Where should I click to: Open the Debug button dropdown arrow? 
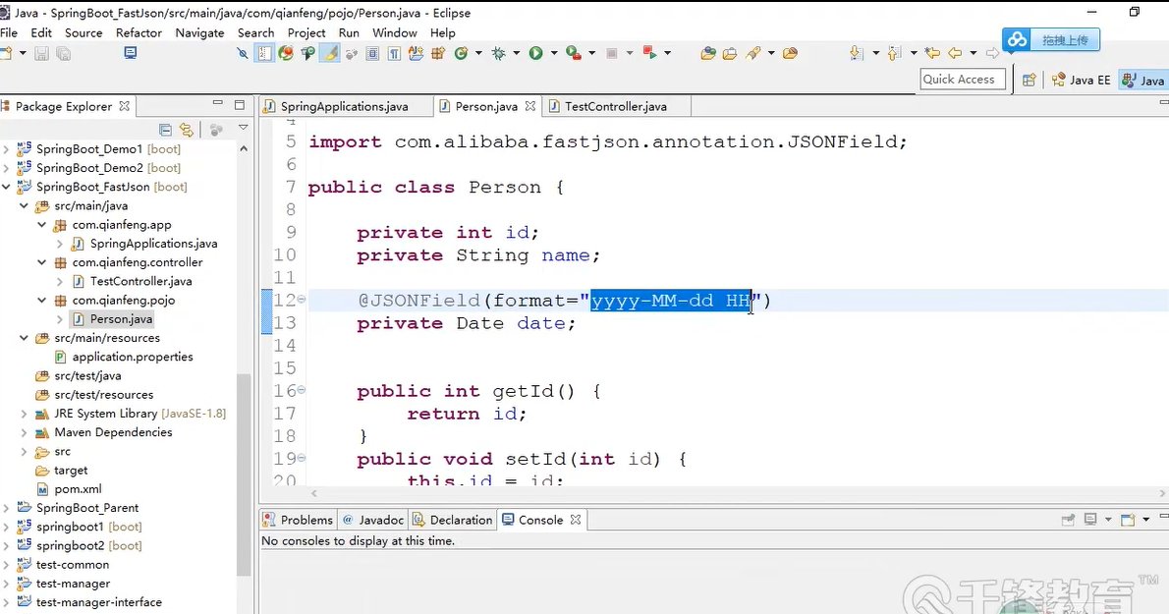(x=516, y=53)
